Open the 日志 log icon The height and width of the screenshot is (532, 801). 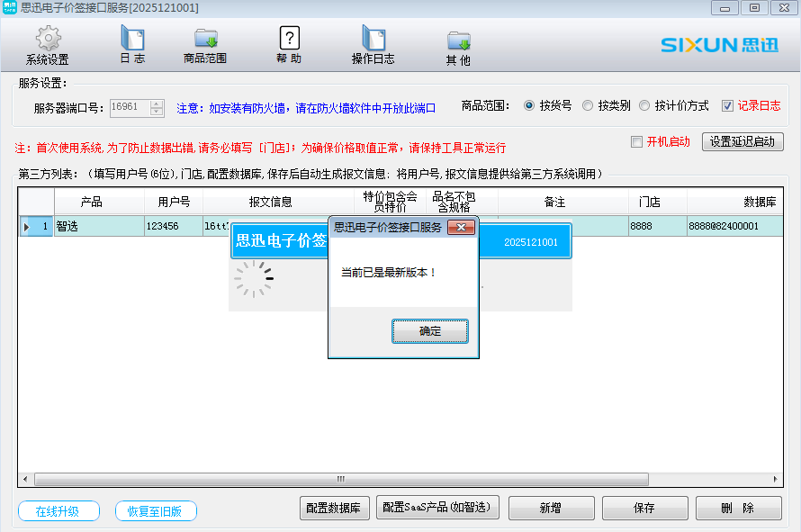coord(132,39)
